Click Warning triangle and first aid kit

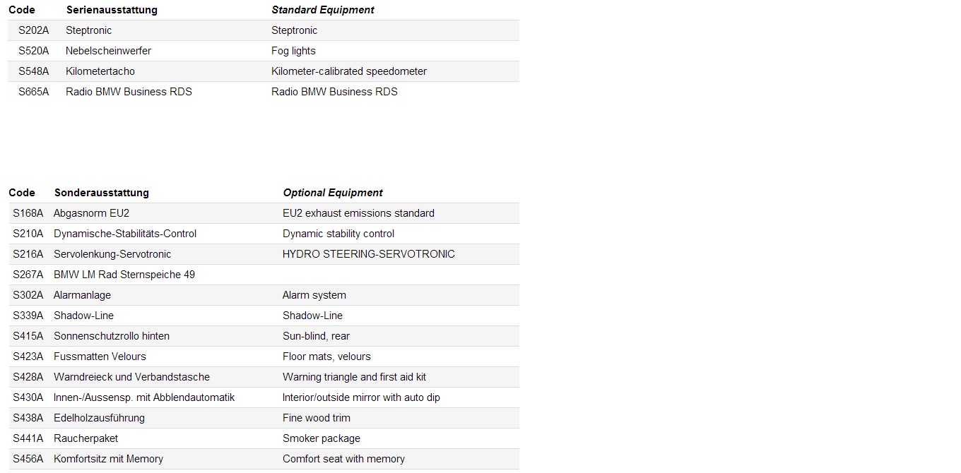[x=354, y=377]
